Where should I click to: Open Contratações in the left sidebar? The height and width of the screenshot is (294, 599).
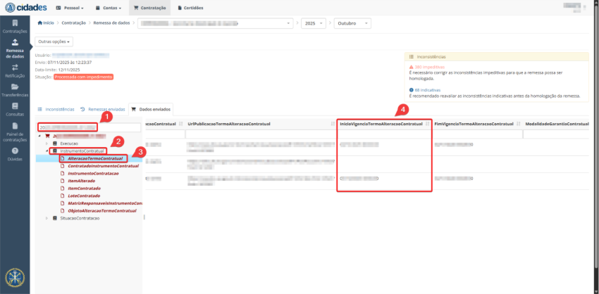15,27
